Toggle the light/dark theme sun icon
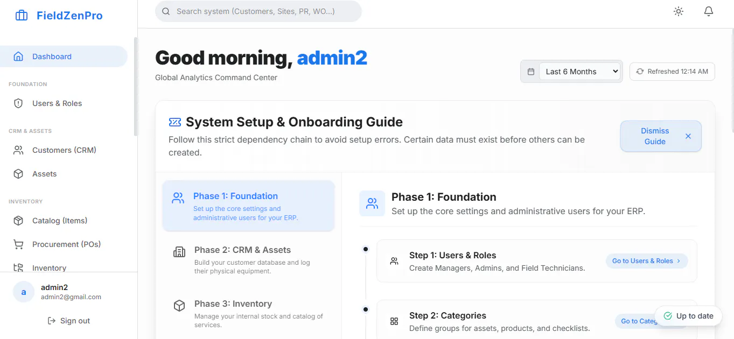 click(679, 11)
